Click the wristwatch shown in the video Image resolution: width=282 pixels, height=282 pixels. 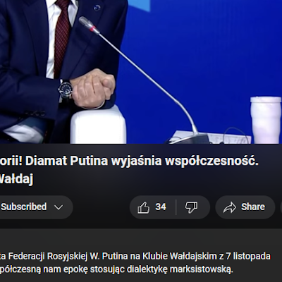click(66, 90)
